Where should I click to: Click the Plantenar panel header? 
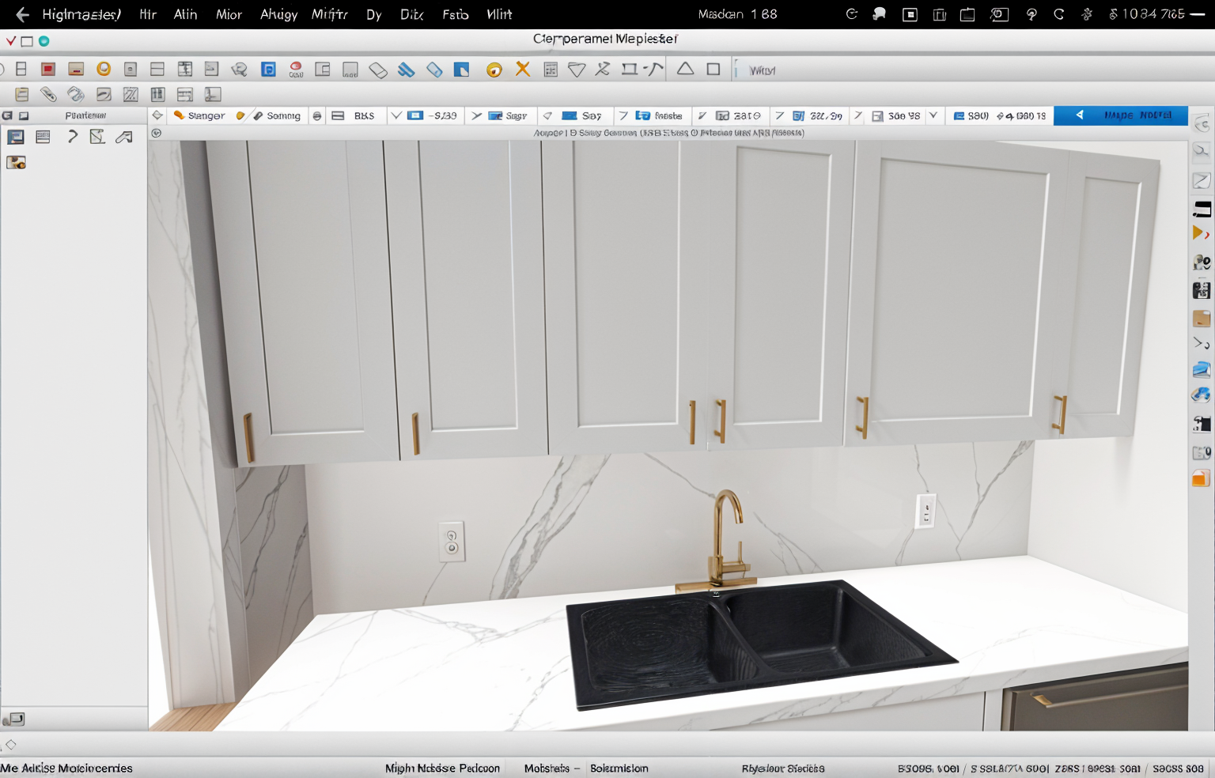85,115
